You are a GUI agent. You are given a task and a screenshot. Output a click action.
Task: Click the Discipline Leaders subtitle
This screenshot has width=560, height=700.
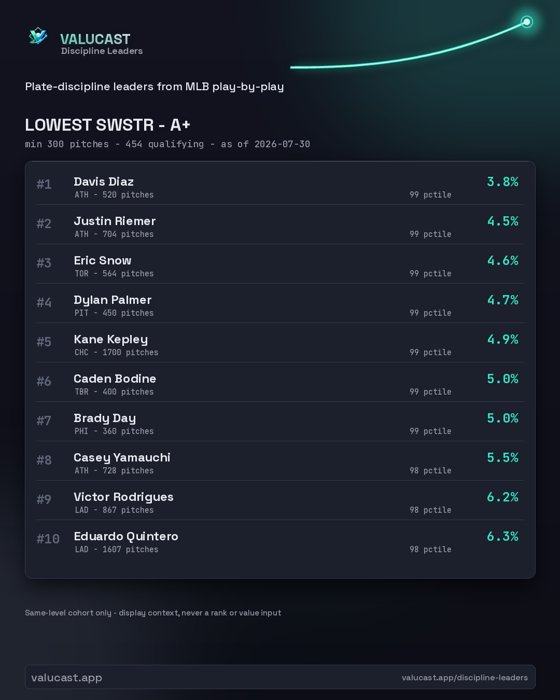[102, 51]
